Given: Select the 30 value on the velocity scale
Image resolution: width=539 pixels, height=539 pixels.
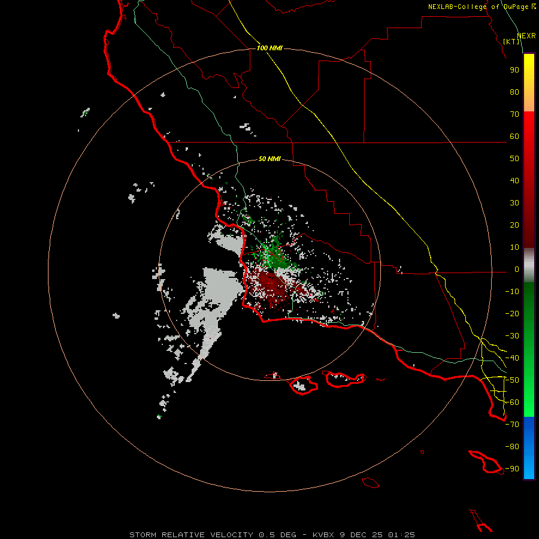Looking at the screenshot, I should (514, 203).
